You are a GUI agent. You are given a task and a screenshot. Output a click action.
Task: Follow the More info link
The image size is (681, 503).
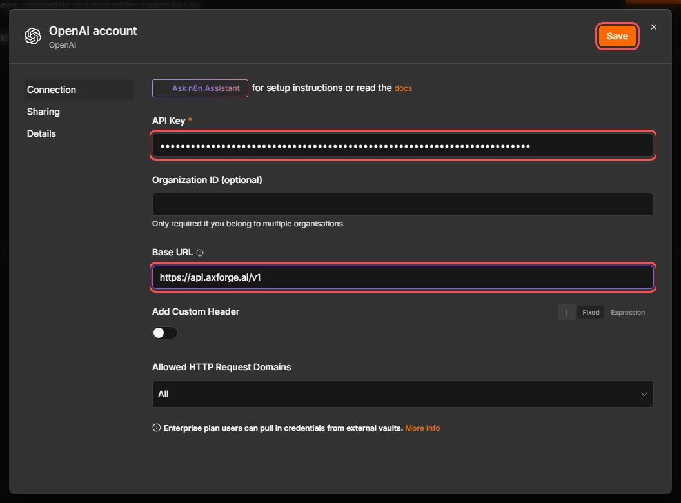(x=422, y=428)
